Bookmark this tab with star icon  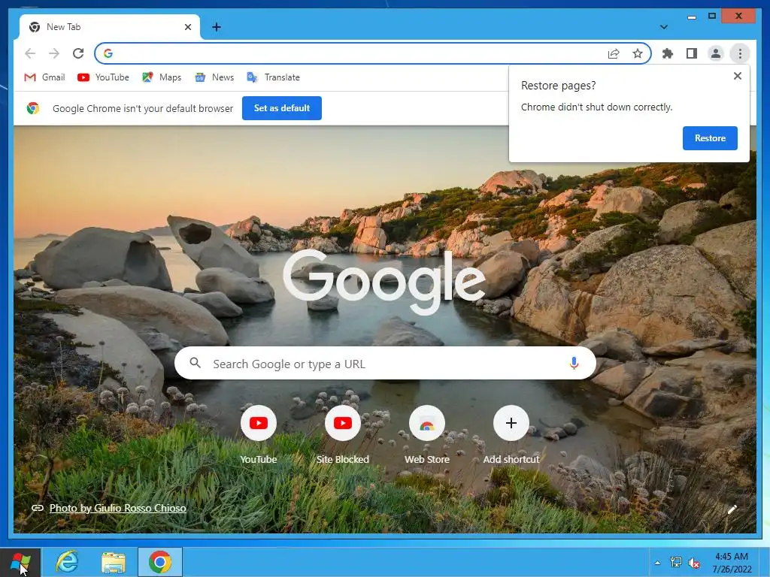(638, 53)
